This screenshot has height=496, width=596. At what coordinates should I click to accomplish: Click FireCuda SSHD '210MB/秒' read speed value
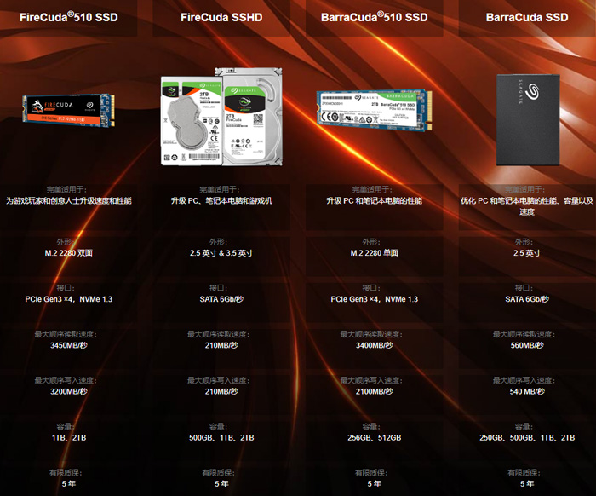coord(221,345)
